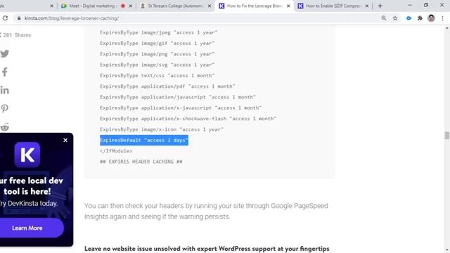
Task: Click the ExpiresByType image/gif line
Action: 157,44
